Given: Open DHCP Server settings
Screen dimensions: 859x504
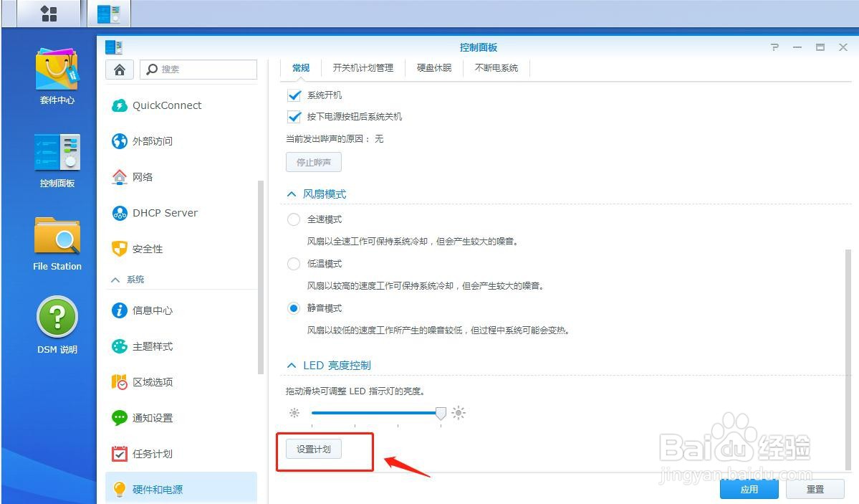Looking at the screenshot, I should (181, 213).
